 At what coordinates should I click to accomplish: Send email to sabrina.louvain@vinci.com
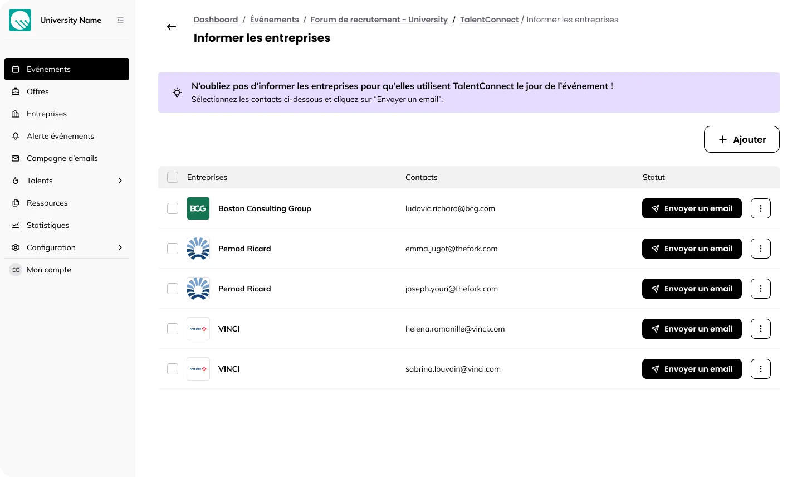[x=692, y=369]
